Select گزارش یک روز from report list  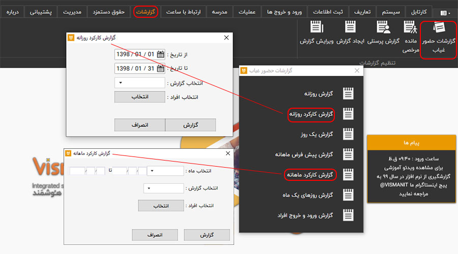click(317, 134)
